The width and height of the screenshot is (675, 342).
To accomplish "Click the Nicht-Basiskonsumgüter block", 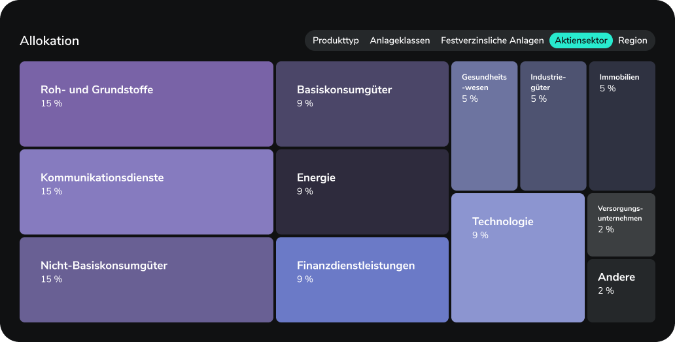I will pyautogui.click(x=147, y=279).
